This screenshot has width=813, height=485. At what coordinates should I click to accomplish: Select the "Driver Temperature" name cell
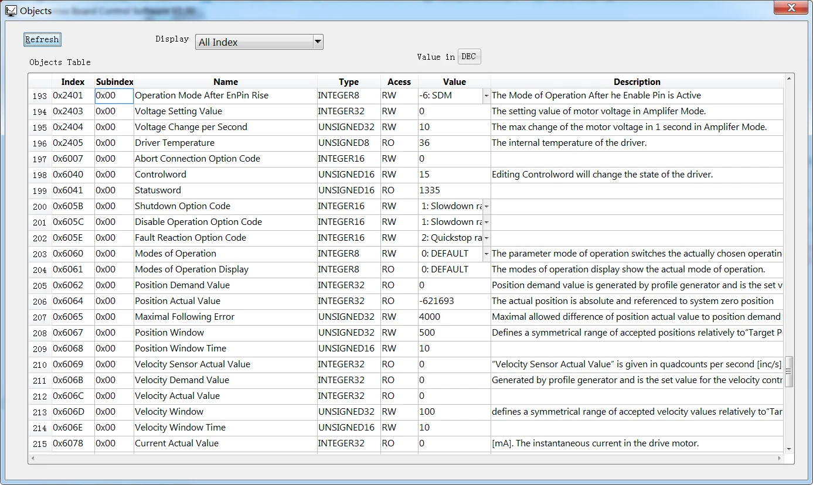[226, 143]
